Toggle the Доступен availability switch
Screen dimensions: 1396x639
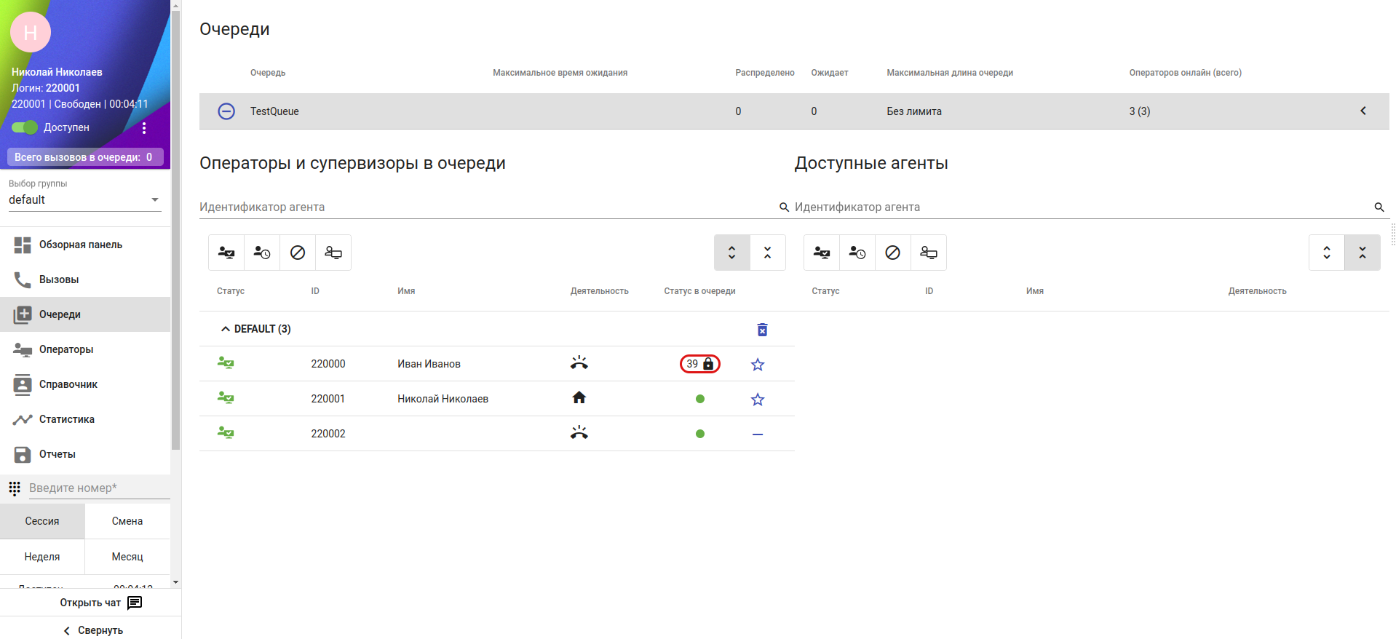click(x=25, y=127)
